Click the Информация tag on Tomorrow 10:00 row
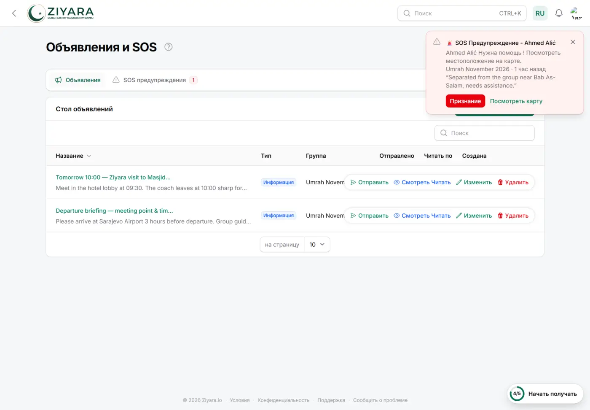Viewport: 590px width, 410px height. tap(279, 182)
